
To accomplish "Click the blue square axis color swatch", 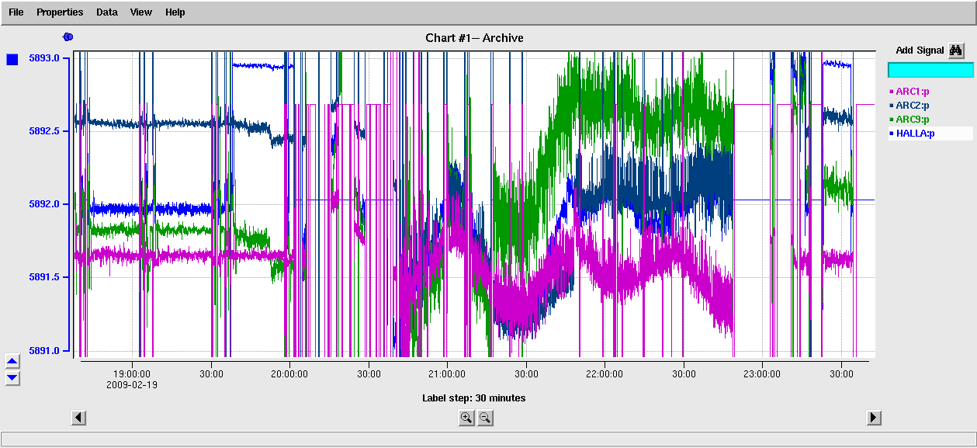I will [12, 60].
